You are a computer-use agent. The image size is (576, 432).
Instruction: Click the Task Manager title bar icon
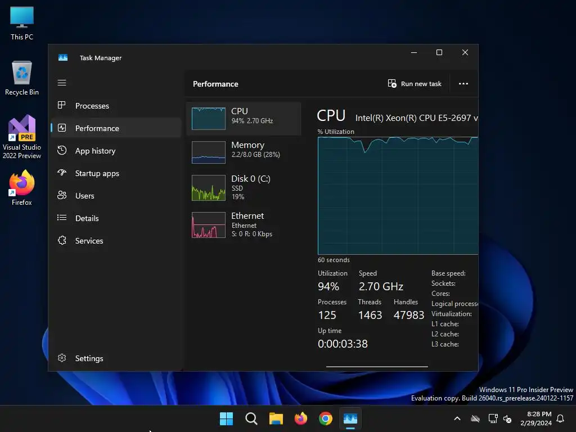(63, 58)
